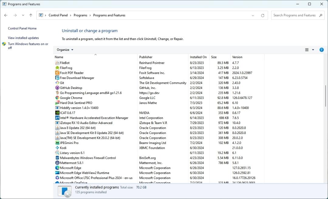Expand chevron after Control Panel breadcrumb
This screenshot has width=328, height=199.
point(70,15)
